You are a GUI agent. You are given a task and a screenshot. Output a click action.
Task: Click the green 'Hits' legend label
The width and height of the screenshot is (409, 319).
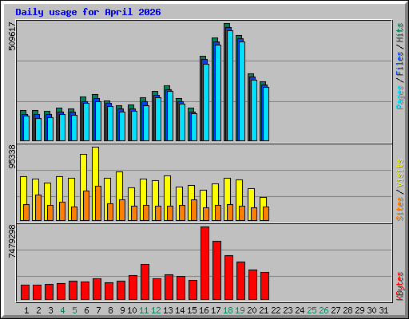pyautogui.click(x=400, y=33)
